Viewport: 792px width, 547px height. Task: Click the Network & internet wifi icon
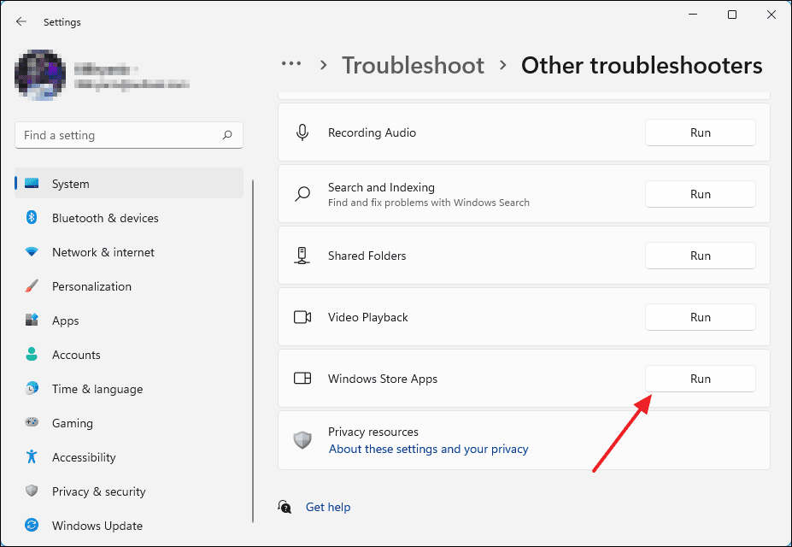32,252
